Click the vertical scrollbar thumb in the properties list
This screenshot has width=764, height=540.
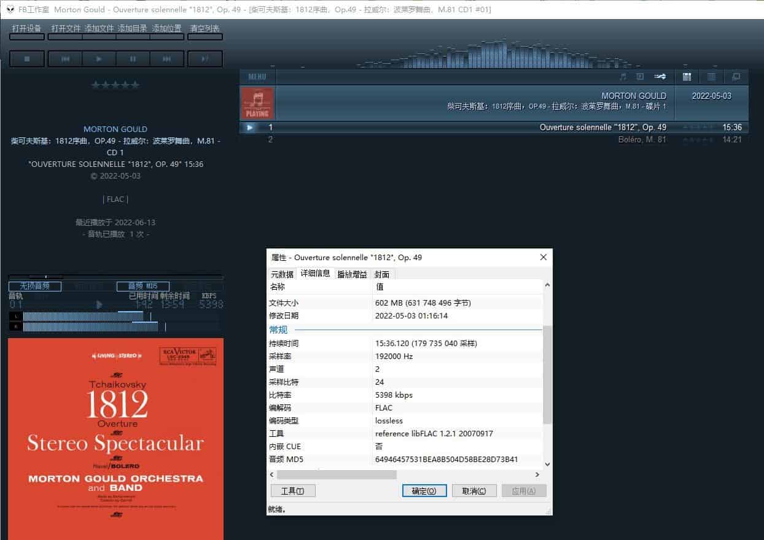click(548, 374)
